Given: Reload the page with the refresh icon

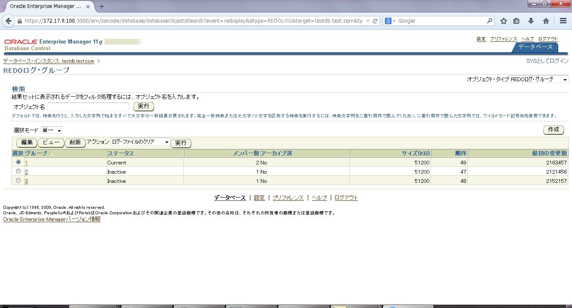Looking at the screenshot, I should click(x=375, y=21).
